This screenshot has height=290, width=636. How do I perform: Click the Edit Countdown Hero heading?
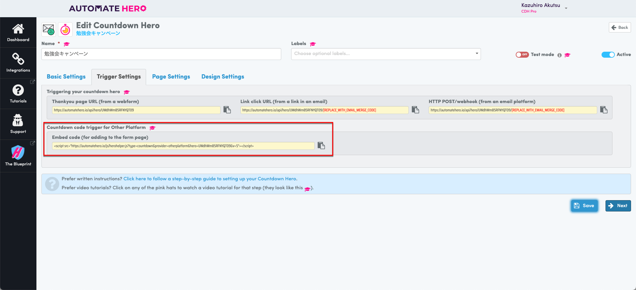coord(118,25)
